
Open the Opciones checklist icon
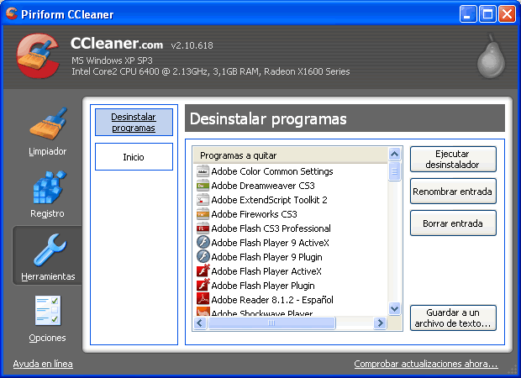pos(48,310)
